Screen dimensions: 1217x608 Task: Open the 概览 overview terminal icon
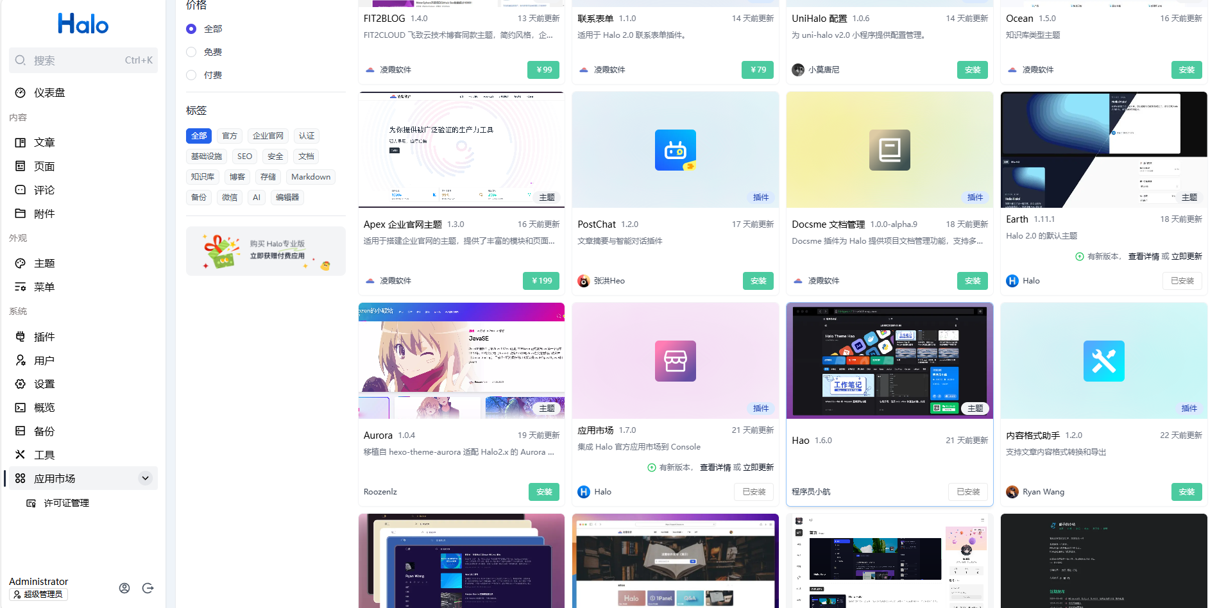point(21,407)
